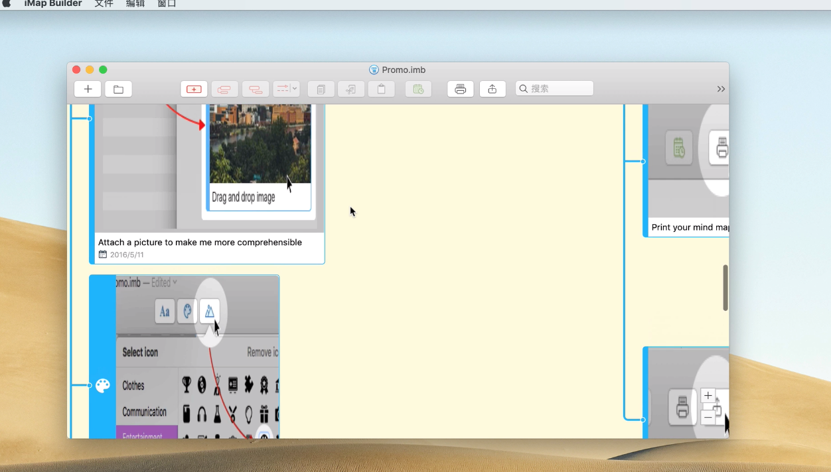The height and width of the screenshot is (472, 831).
Task: Click the new document plus button
Action: [88, 89]
